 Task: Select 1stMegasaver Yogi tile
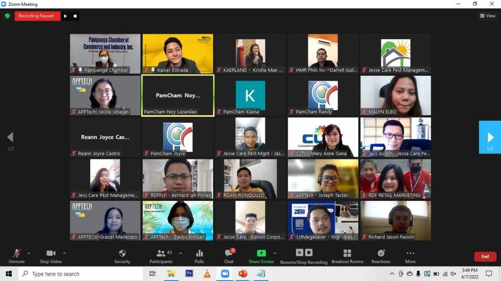point(323,221)
